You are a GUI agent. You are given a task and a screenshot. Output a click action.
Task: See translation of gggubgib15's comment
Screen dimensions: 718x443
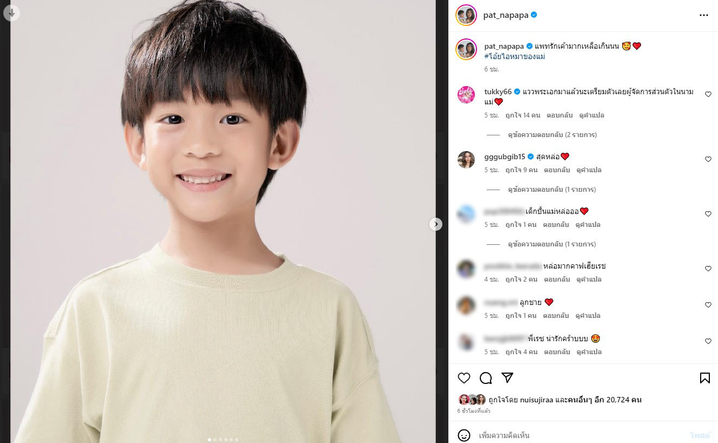(589, 170)
